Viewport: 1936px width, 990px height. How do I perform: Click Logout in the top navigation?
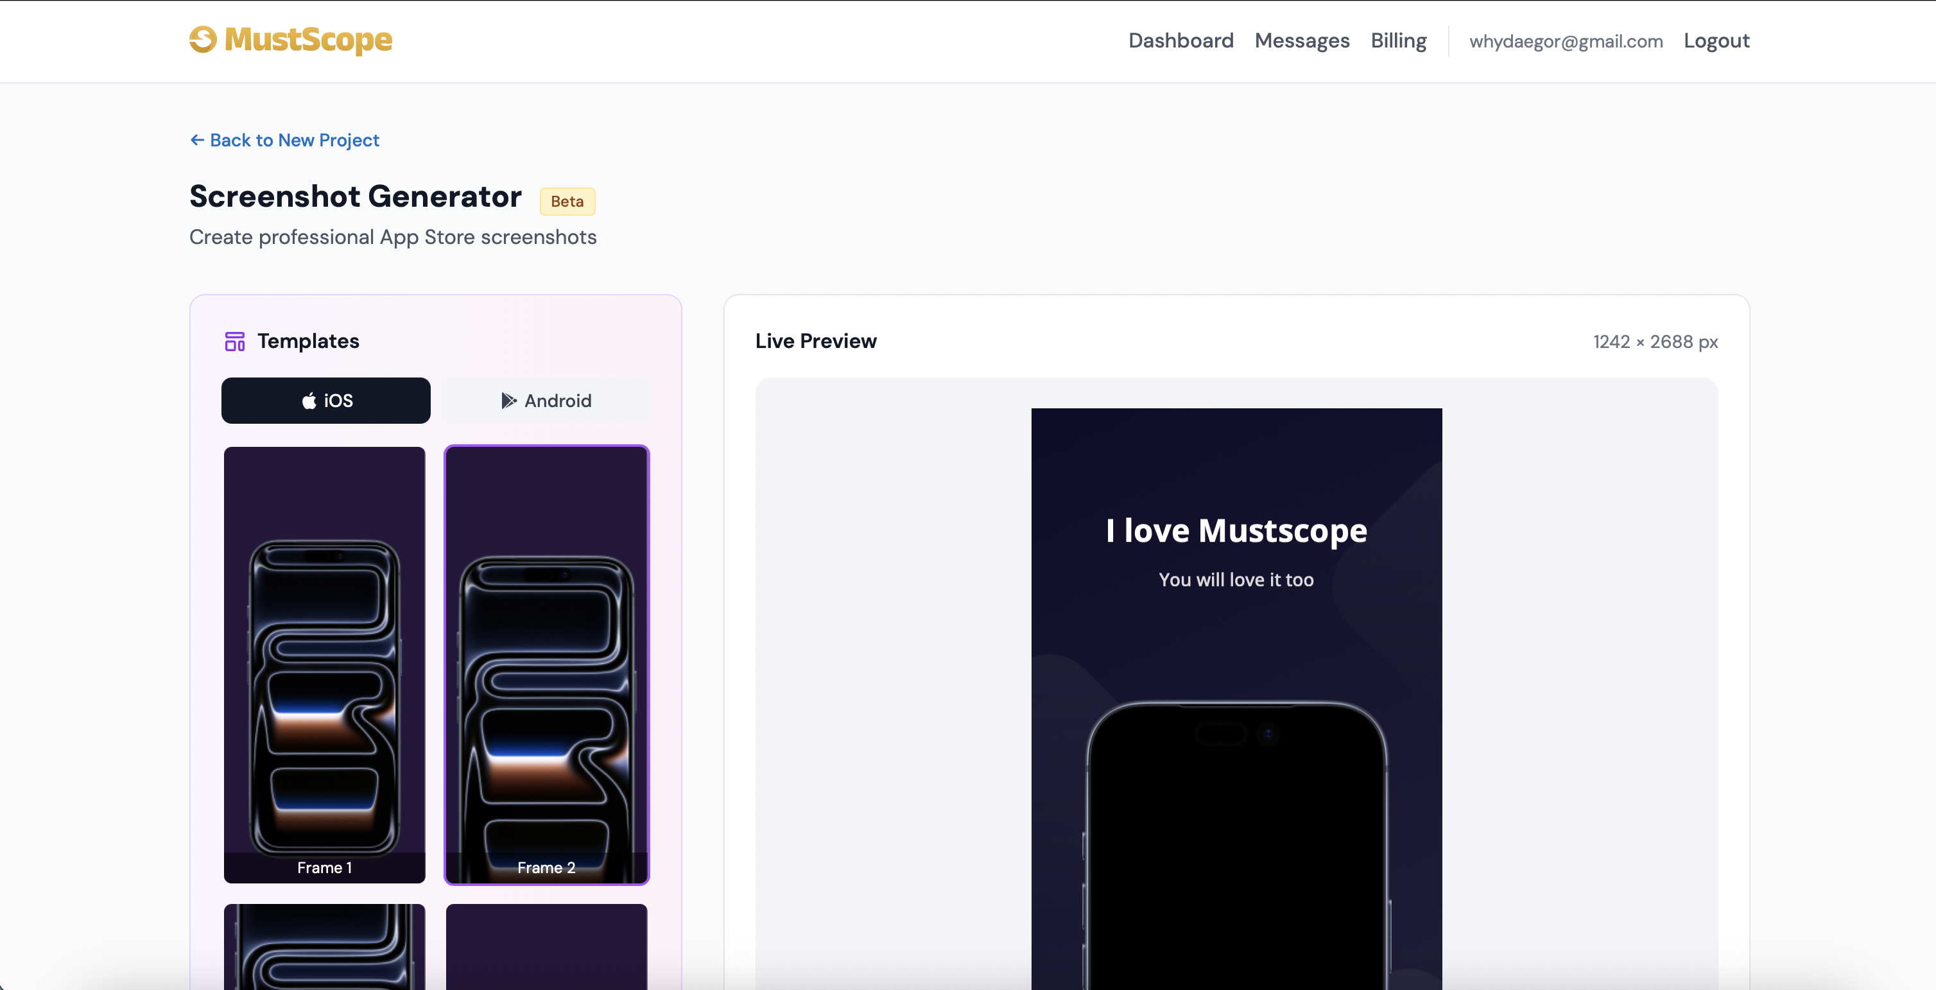1716,40
